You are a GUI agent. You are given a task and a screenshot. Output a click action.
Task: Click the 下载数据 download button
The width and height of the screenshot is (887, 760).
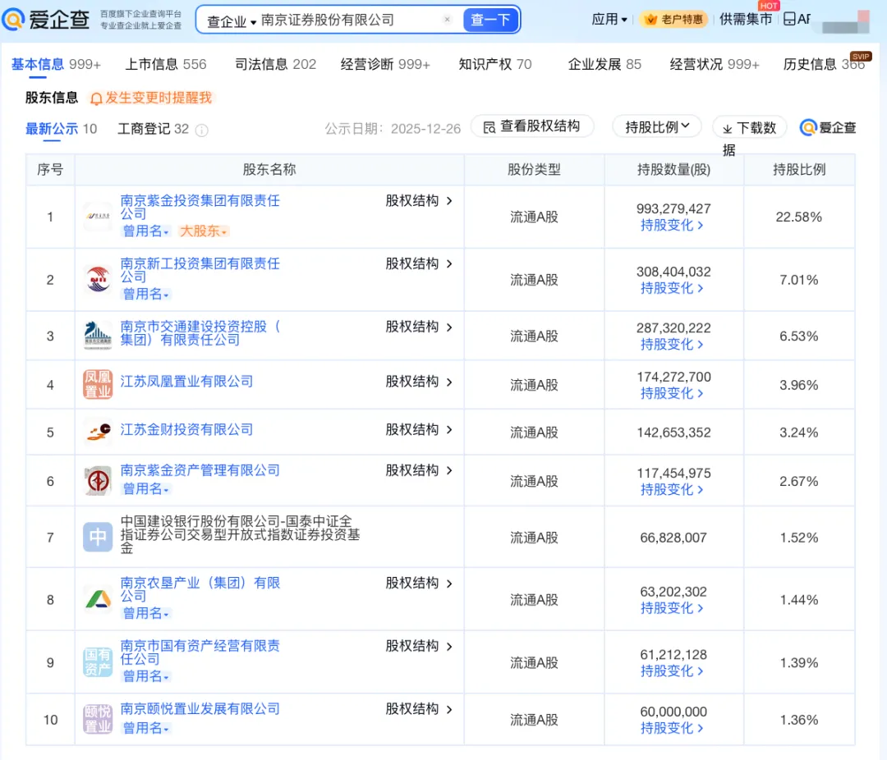(x=750, y=128)
